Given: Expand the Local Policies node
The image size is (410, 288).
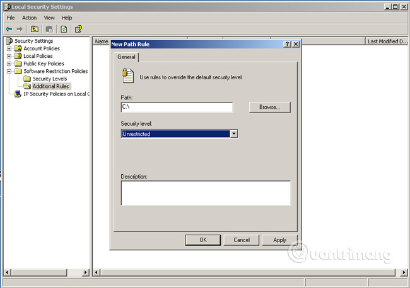Looking at the screenshot, I should tap(9, 57).
